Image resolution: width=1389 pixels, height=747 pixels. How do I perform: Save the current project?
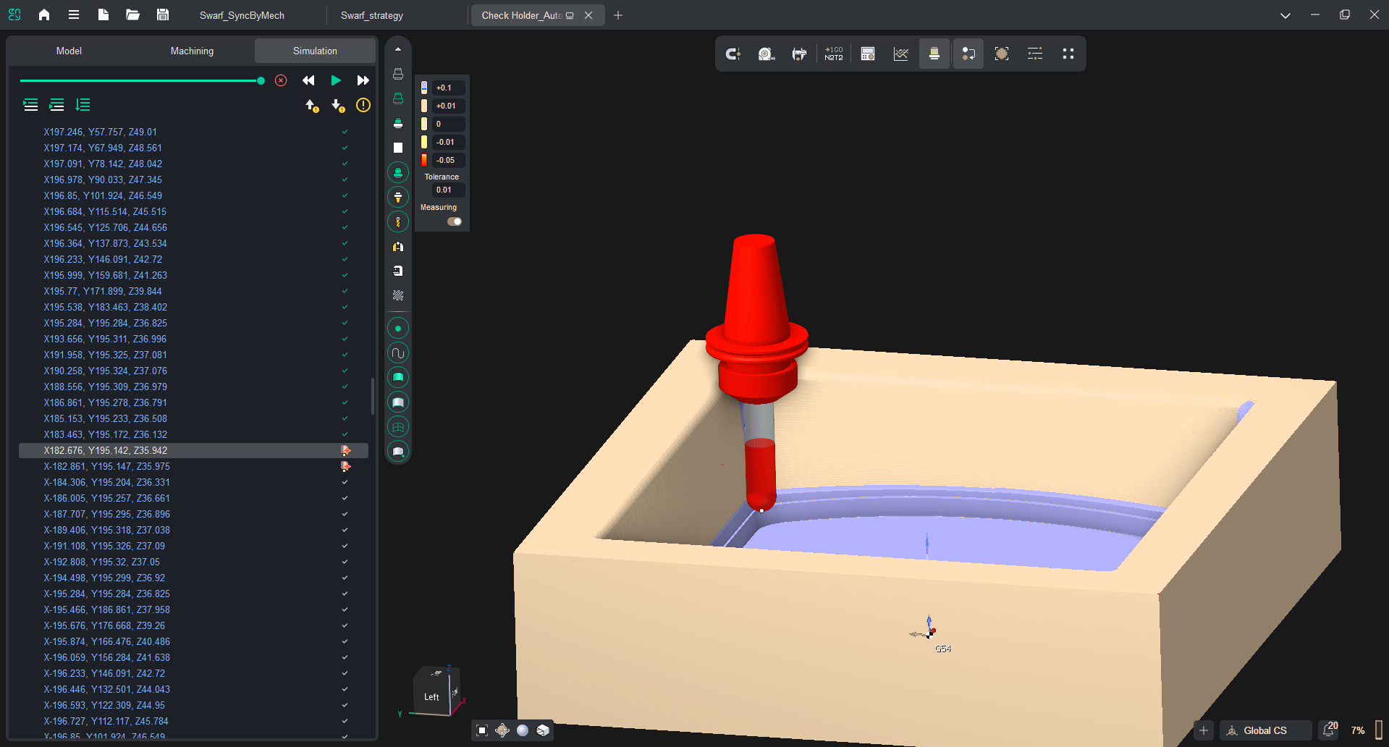tap(163, 14)
